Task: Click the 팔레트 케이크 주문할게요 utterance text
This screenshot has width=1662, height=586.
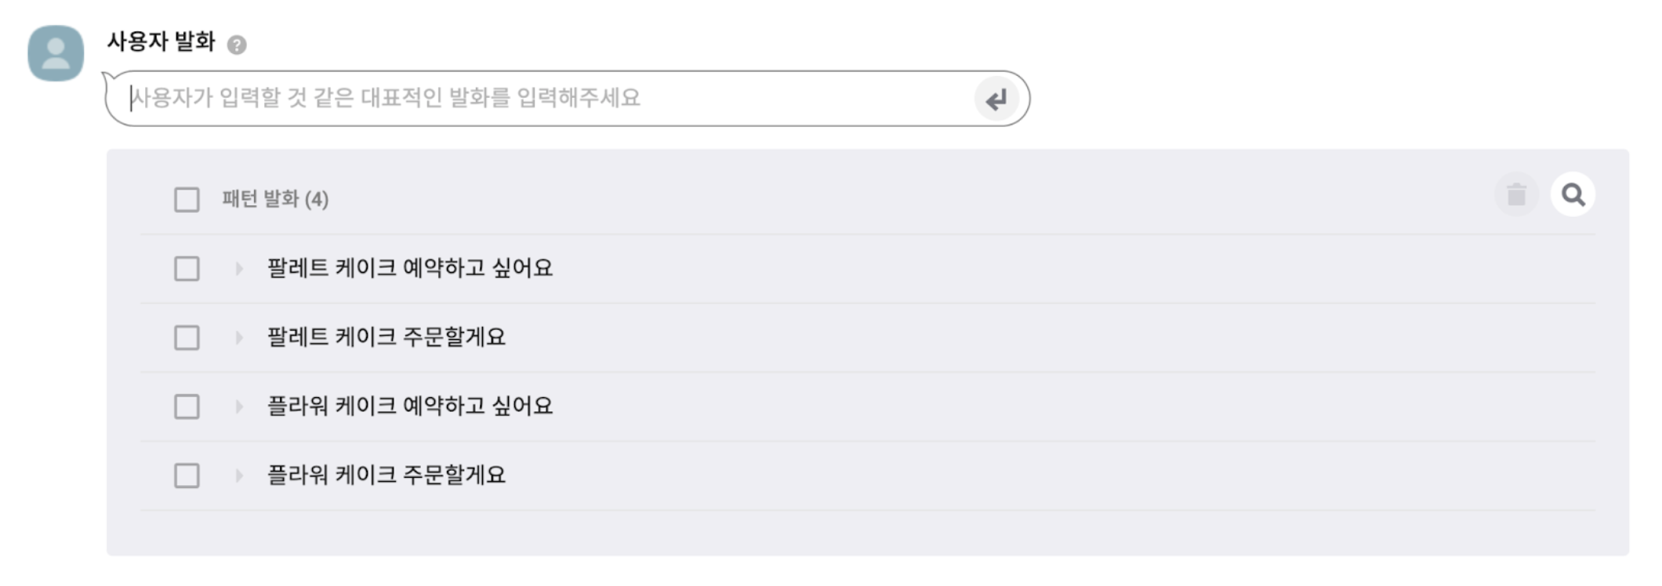Action: point(386,338)
